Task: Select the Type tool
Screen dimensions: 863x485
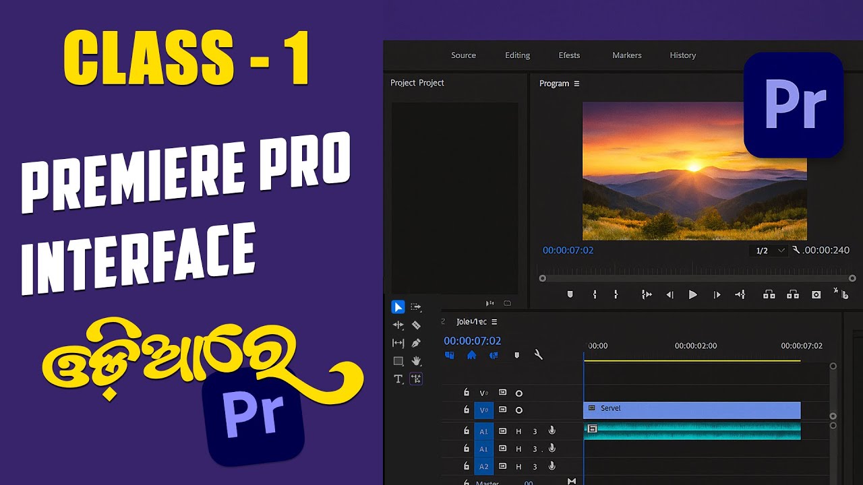Action: coord(398,379)
